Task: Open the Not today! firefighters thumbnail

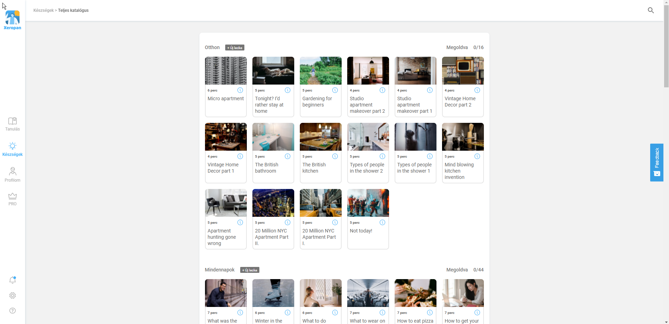Action: tap(368, 203)
